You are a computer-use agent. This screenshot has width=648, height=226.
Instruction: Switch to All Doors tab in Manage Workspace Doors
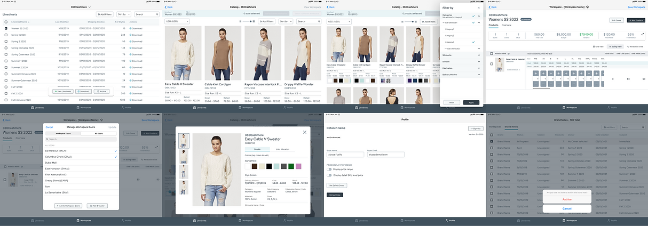click(99, 133)
